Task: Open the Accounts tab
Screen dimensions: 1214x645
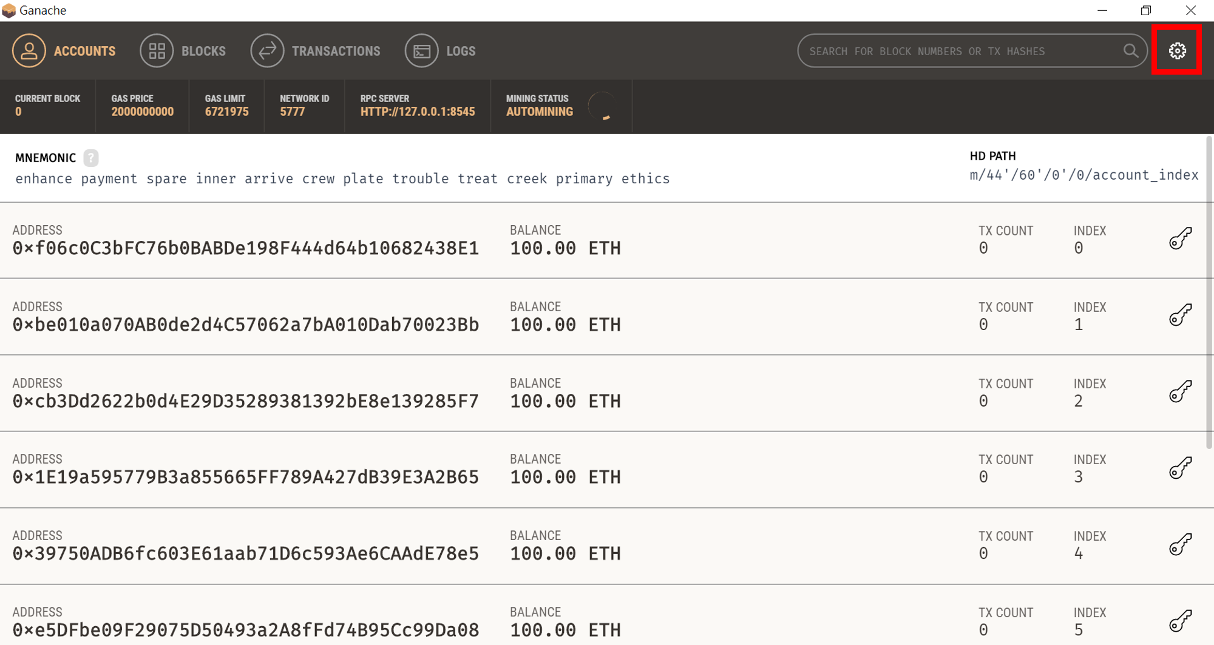Action: 64,51
